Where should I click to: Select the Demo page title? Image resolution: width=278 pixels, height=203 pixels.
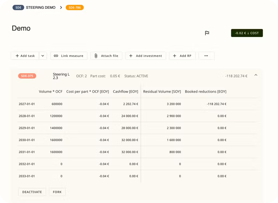[21, 28]
